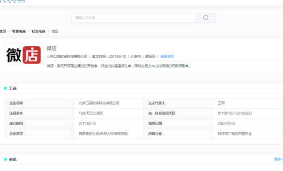This screenshot has height=171, width=283.
Task: Click the 微店 logo thumbnail
Action: (24, 54)
